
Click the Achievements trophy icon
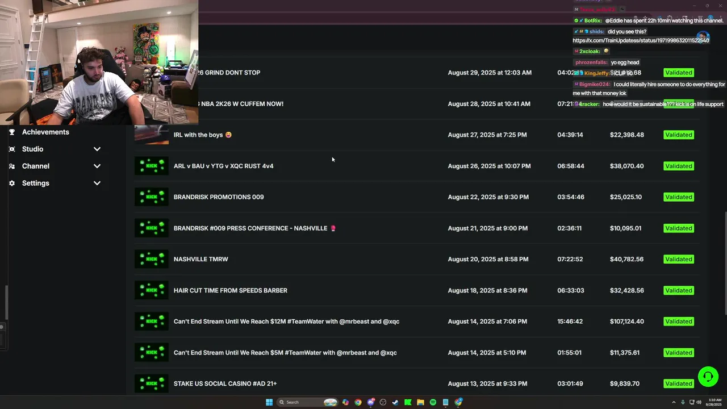click(12, 132)
